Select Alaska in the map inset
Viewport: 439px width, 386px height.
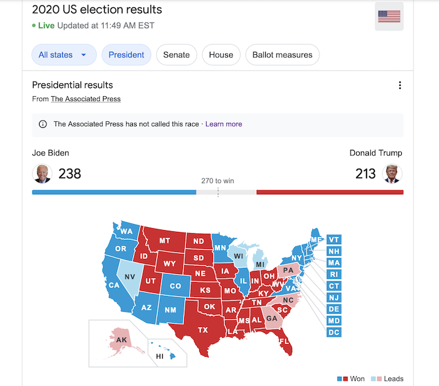click(121, 339)
